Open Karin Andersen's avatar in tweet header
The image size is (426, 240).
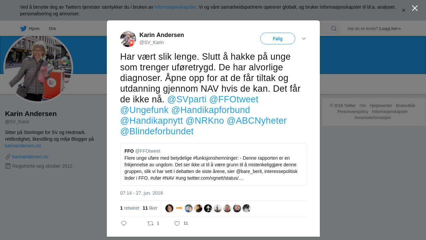(x=128, y=39)
